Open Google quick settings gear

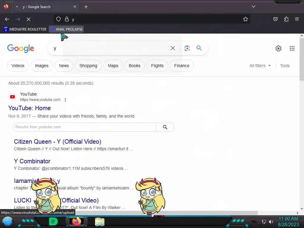[278, 48]
